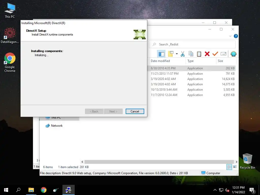Viewport: 260px width, 195px height.
Task: Click the file description status bar text
Action: tap(109, 173)
